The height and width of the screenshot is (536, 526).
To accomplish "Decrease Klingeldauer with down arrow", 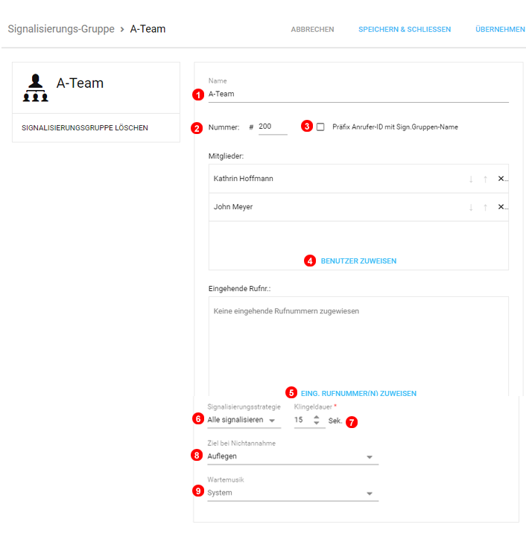I will pos(316,424).
